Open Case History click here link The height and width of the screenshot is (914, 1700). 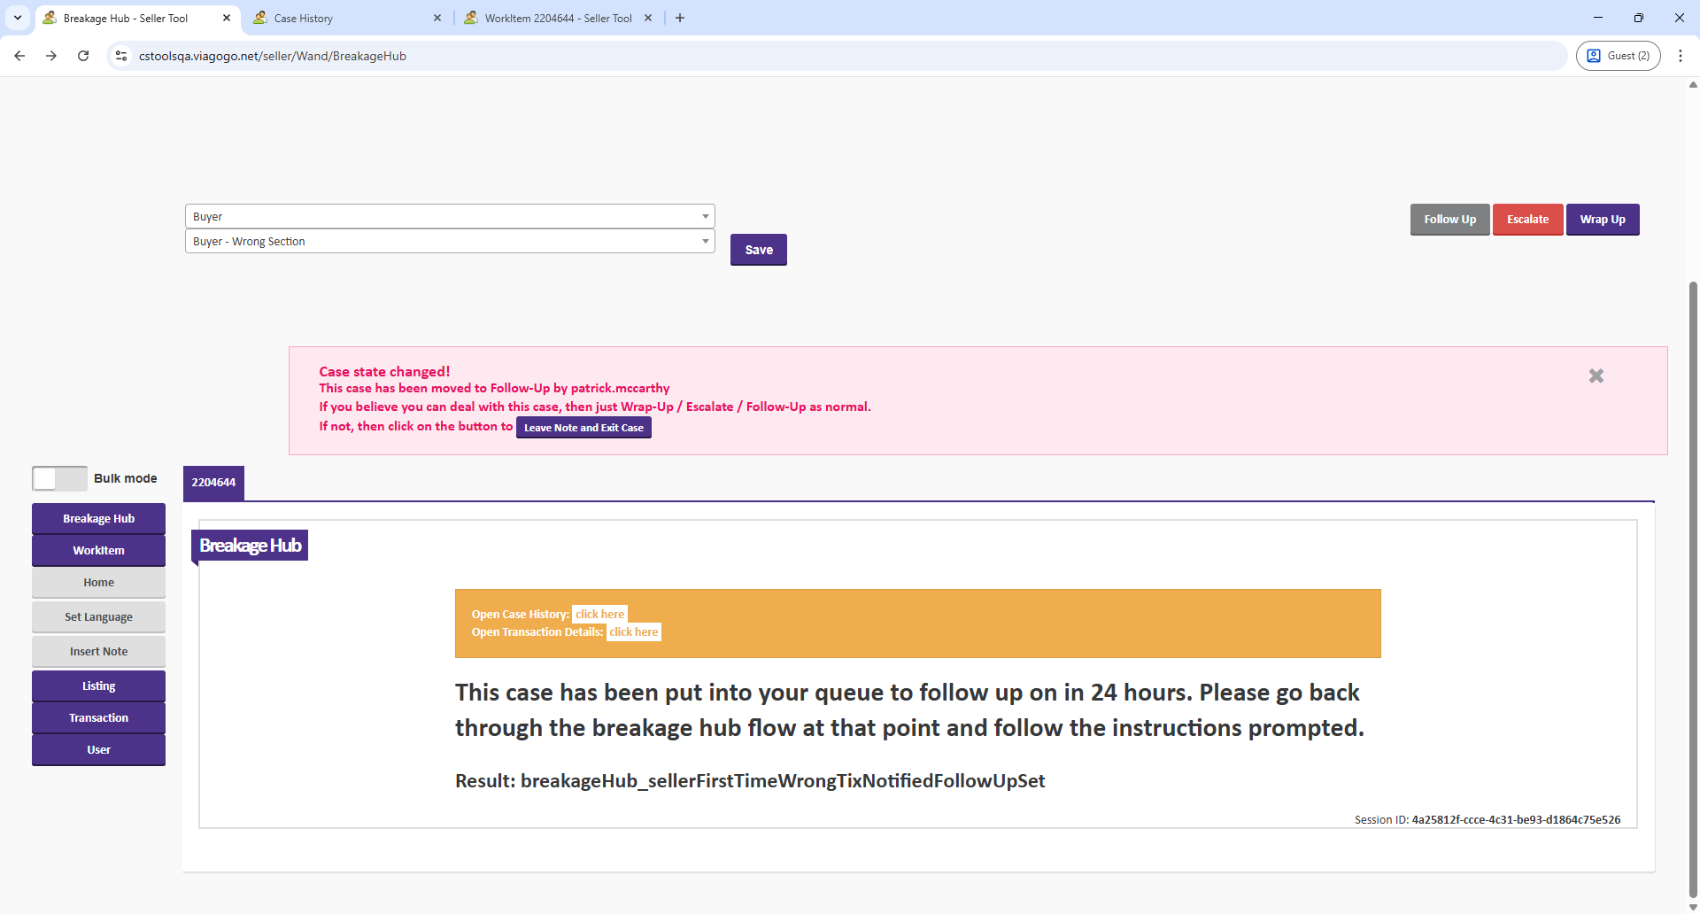(x=599, y=614)
